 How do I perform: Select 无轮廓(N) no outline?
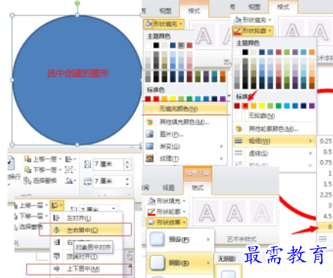[274, 116]
